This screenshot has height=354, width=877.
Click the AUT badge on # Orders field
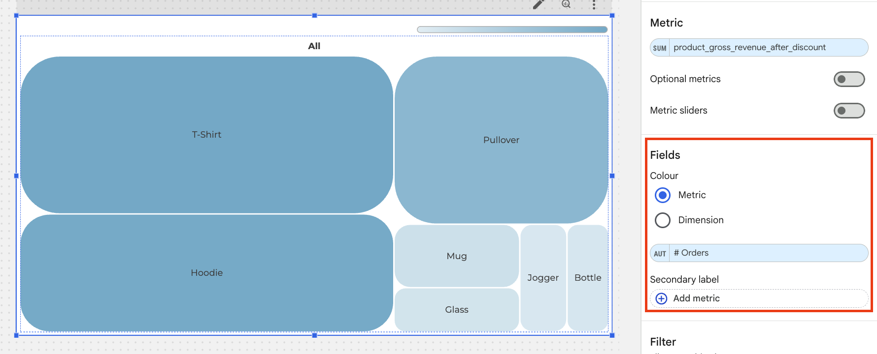[x=660, y=253]
